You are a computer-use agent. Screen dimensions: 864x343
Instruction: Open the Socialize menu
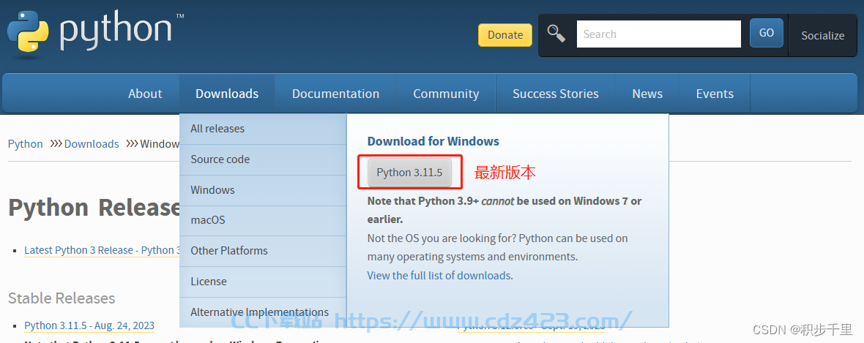(822, 35)
